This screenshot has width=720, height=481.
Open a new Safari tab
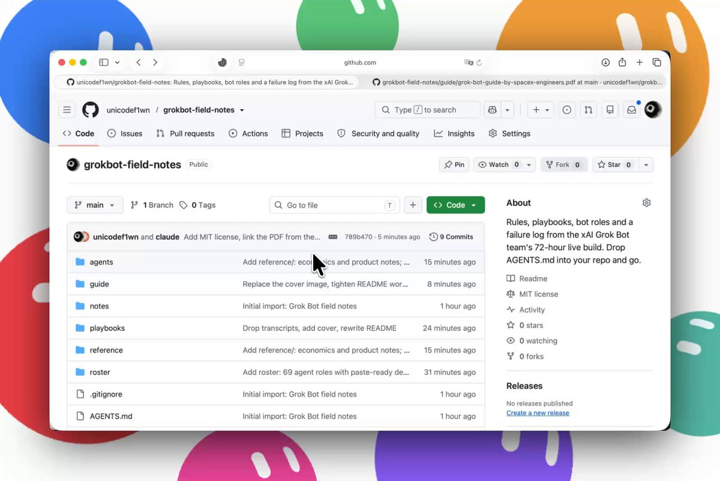click(640, 62)
